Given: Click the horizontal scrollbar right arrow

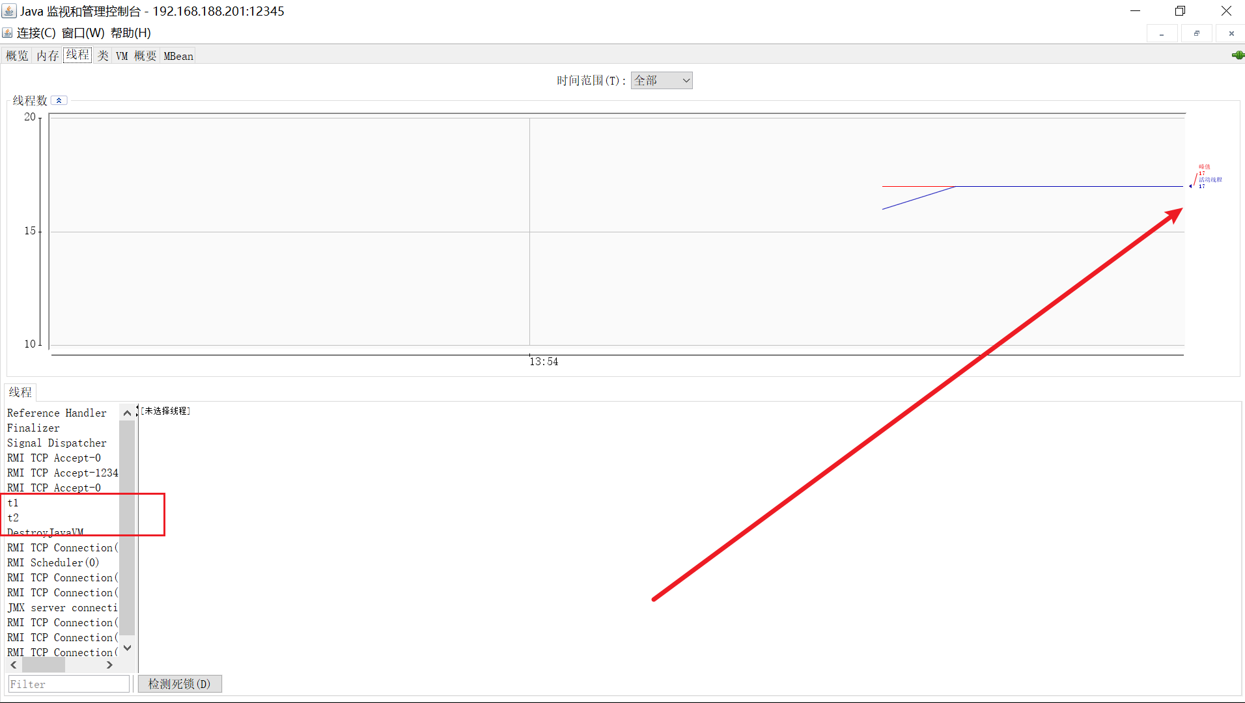Looking at the screenshot, I should coord(109,665).
